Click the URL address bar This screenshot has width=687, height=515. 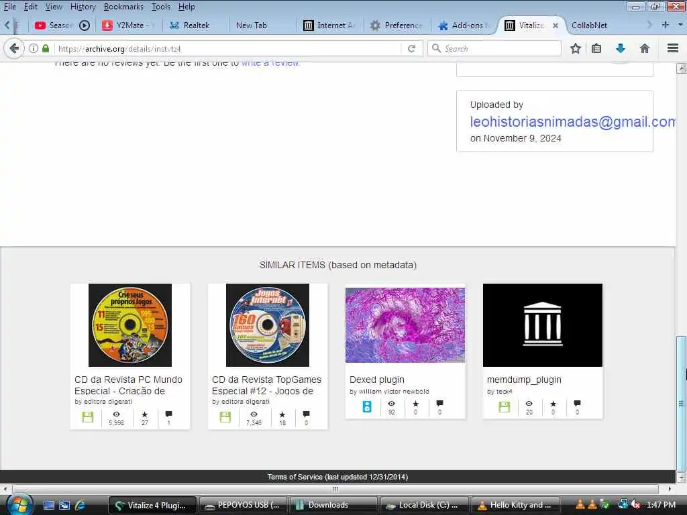[x=228, y=48]
